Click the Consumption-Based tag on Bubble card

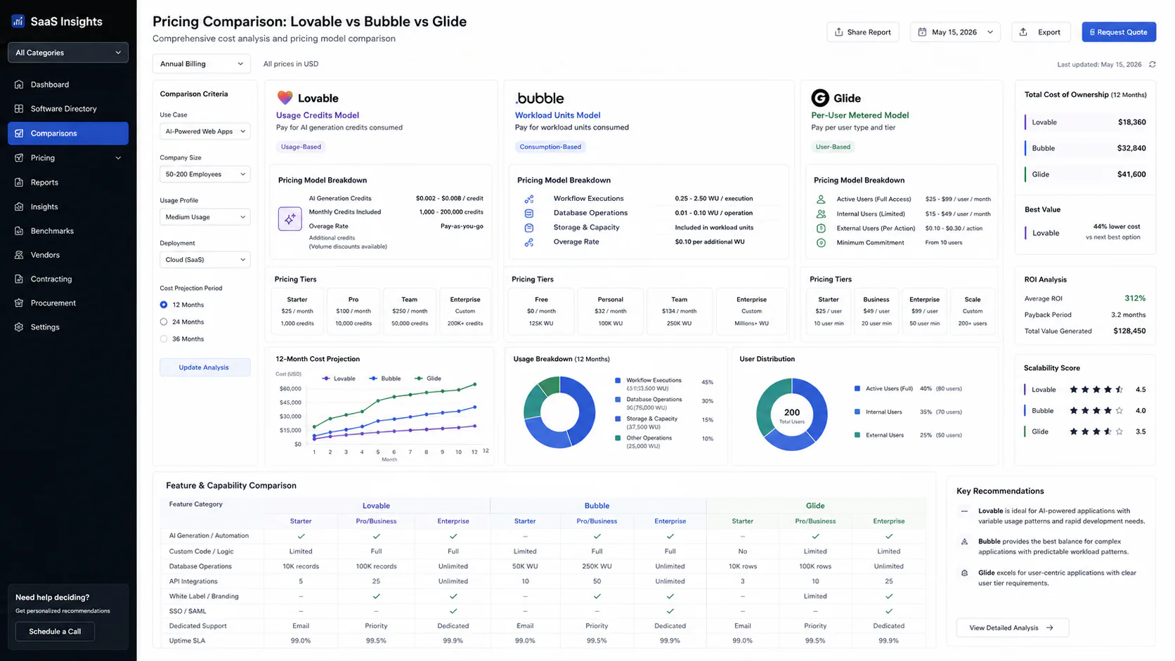pos(550,147)
